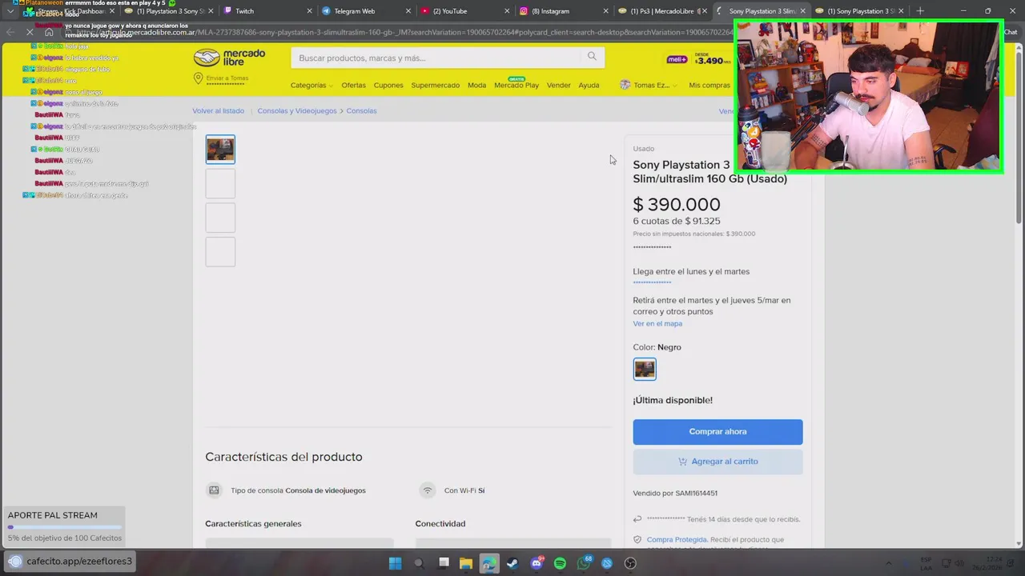Image resolution: width=1025 pixels, height=576 pixels.
Task: Click the Meli+ promo banner
Action: coord(699,59)
